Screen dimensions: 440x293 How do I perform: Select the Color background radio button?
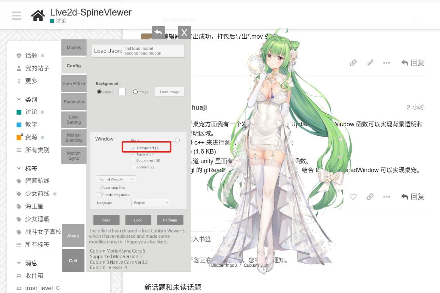(x=99, y=92)
